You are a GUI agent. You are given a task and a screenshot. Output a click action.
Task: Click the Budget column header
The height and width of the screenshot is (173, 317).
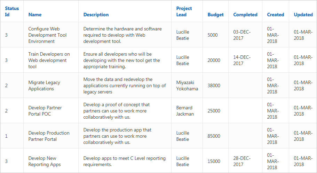[x=215, y=15]
